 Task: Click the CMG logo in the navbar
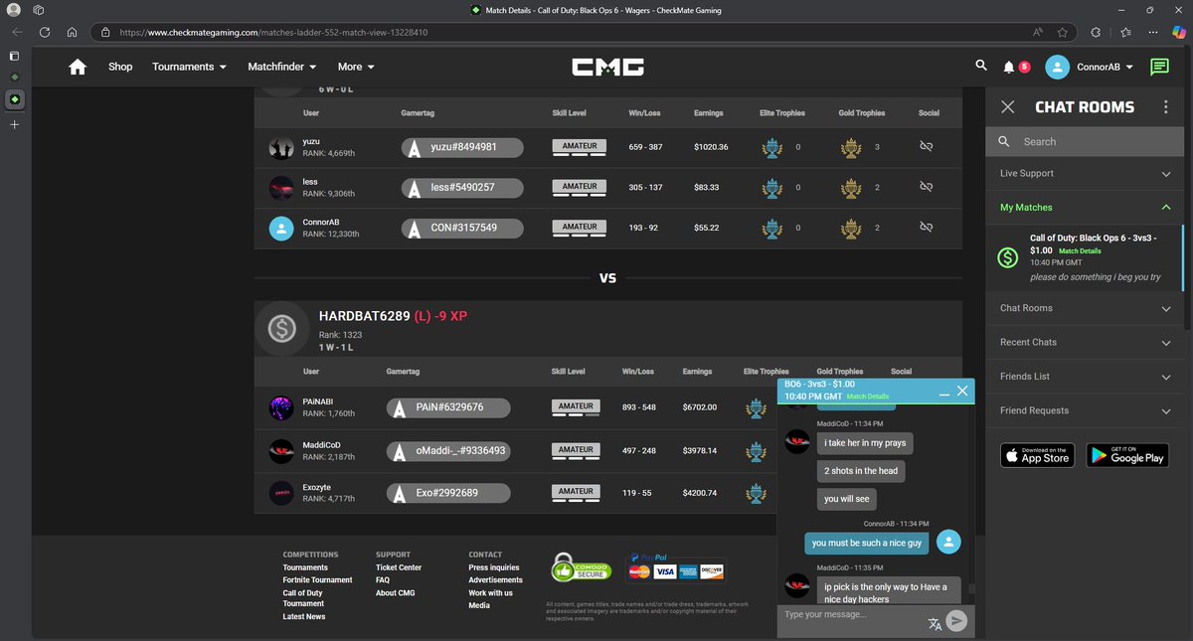pos(607,67)
